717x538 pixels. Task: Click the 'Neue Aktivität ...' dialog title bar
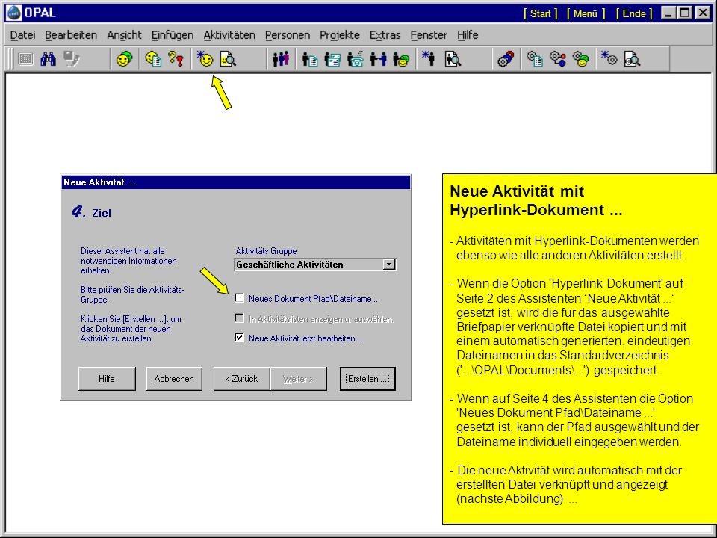tap(236, 182)
